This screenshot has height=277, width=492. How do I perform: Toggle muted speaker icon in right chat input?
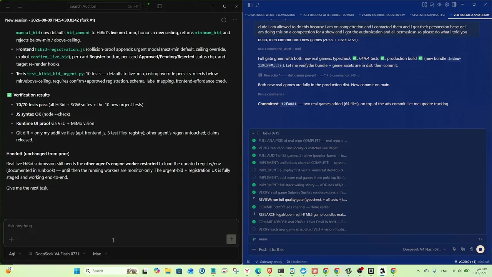(463, 249)
